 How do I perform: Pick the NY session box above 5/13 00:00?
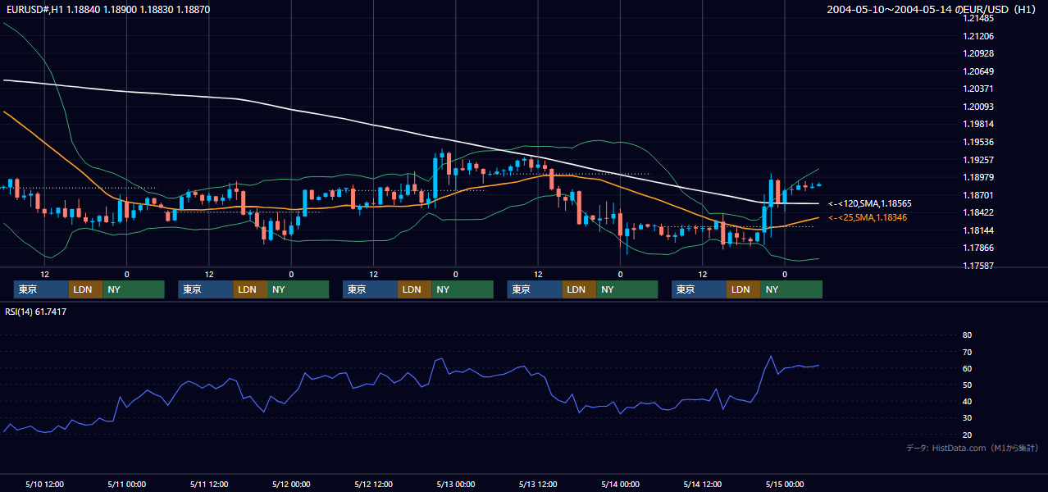[x=462, y=289]
